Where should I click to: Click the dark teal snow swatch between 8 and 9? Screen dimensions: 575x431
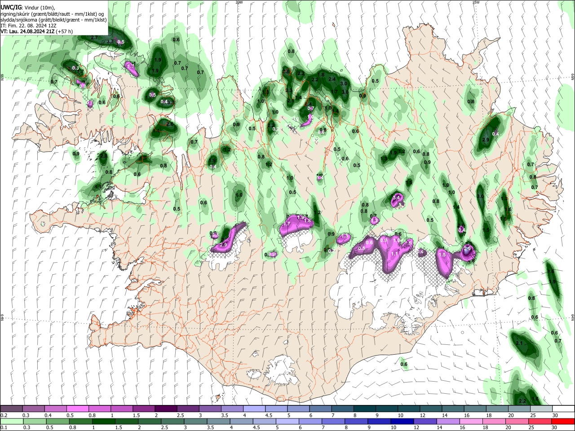coord(365,409)
